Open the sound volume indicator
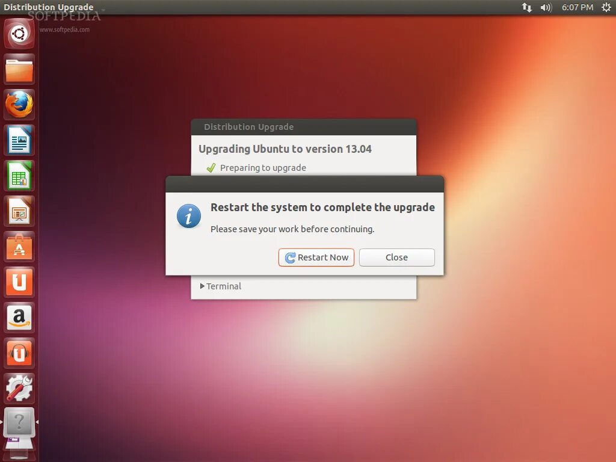The image size is (616, 462). pyautogui.click(x=546, y=7)
